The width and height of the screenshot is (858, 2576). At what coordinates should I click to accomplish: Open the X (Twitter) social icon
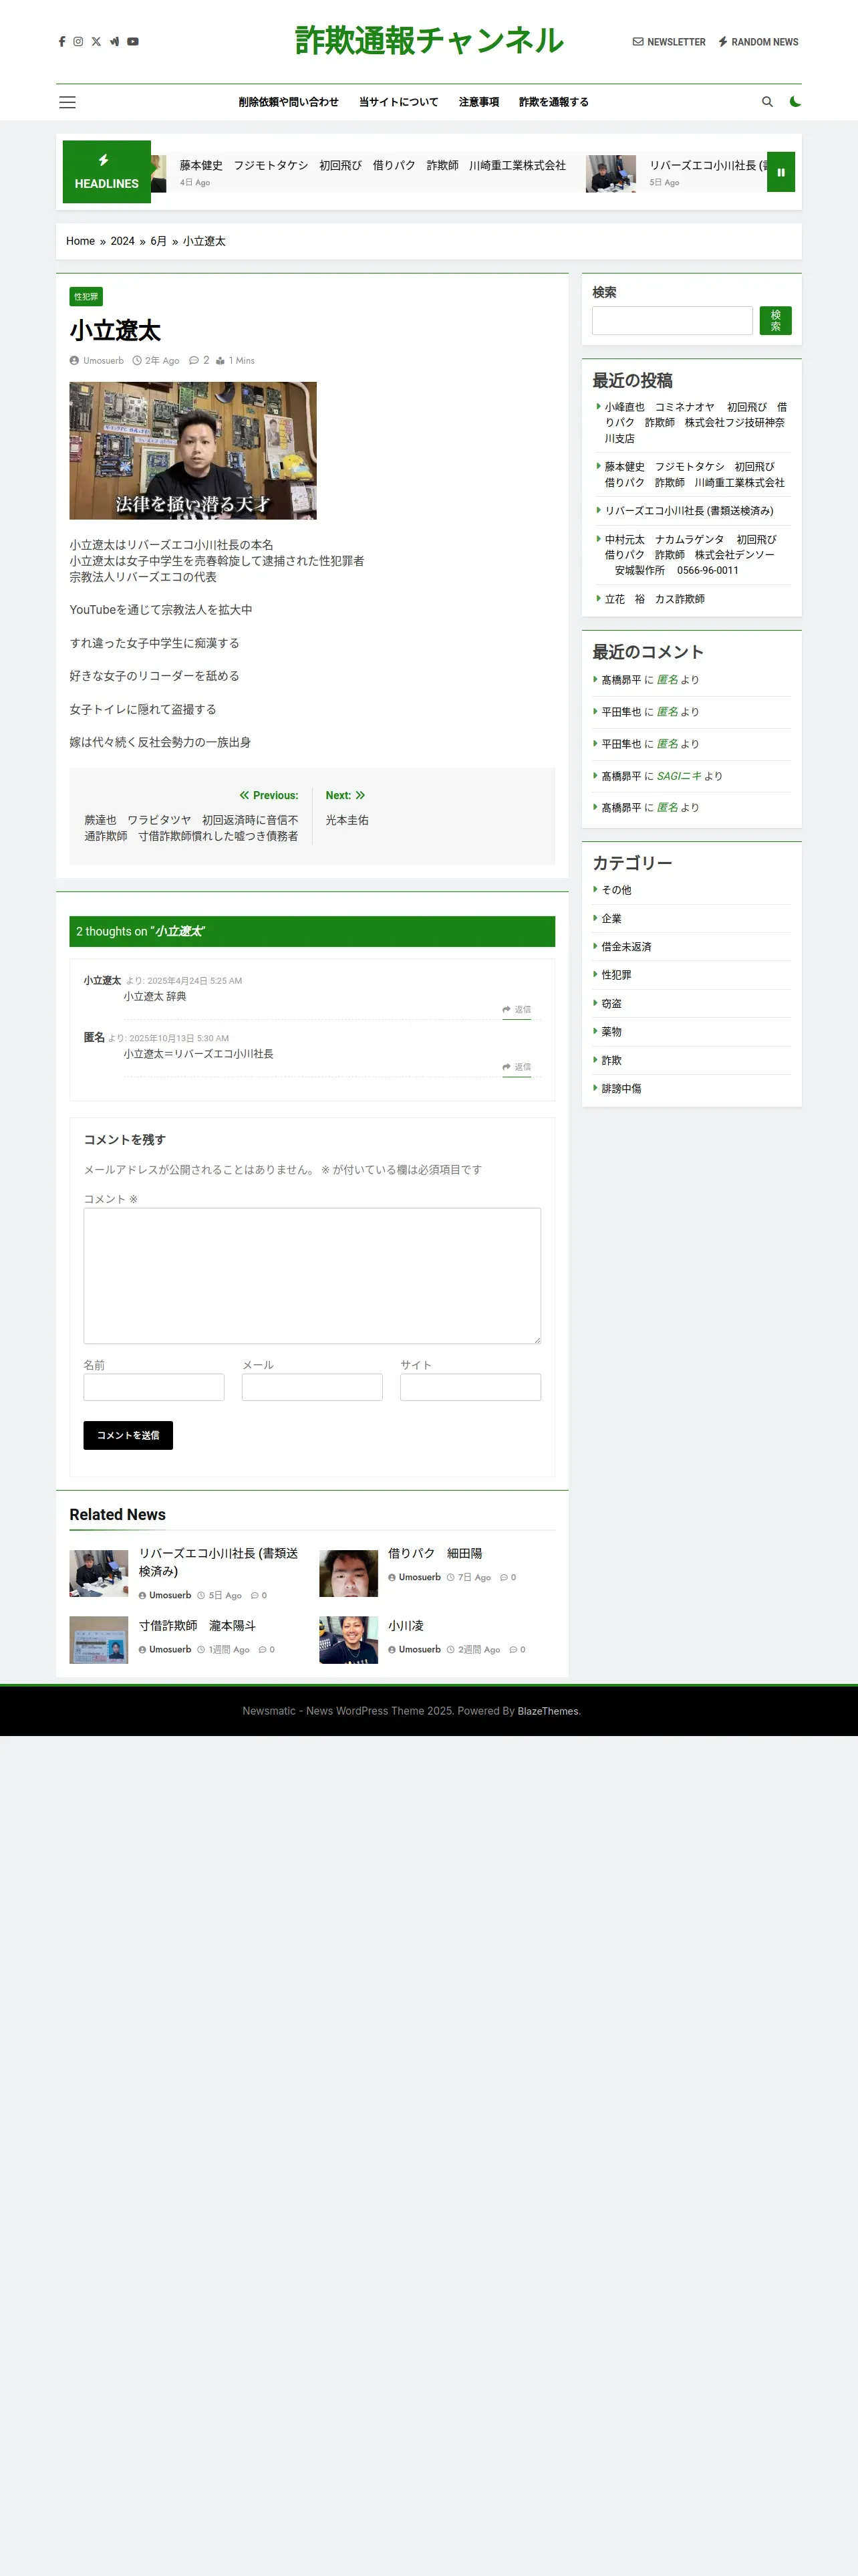coord(96,42)
